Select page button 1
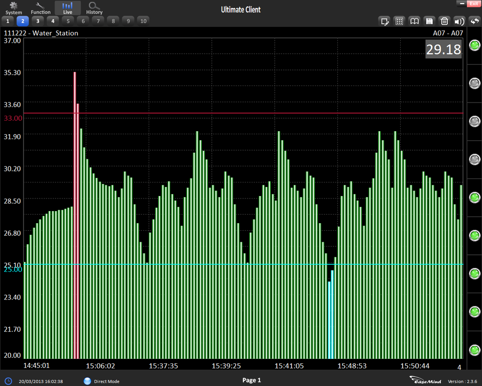The width and height of the screenshot is (482, 386). pyautogui.click(x=8, y=21)
